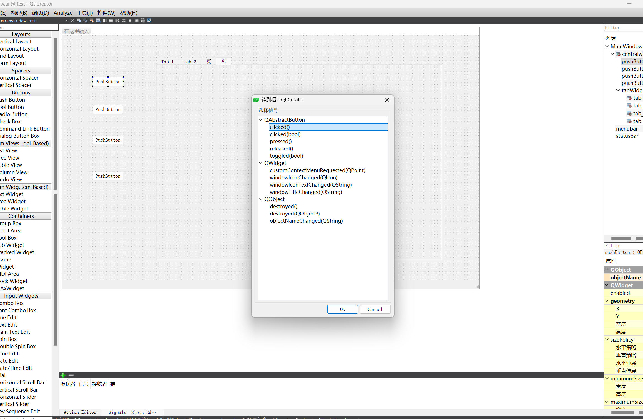Click the Break Layout toolbar icon
This screenshot has width=643, height=419.
tap(143, 21)
